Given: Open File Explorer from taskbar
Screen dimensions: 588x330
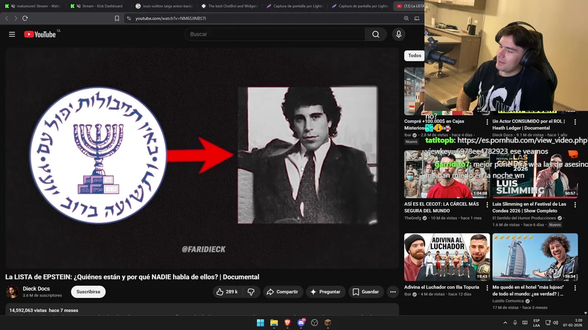Looking at the screenshot, I should [x=274, y=323].
